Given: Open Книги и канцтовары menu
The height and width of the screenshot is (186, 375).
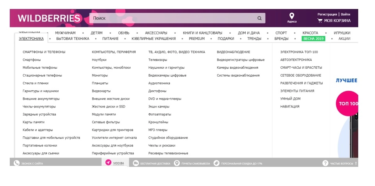Looking at the screenshot, I should 203,33.
